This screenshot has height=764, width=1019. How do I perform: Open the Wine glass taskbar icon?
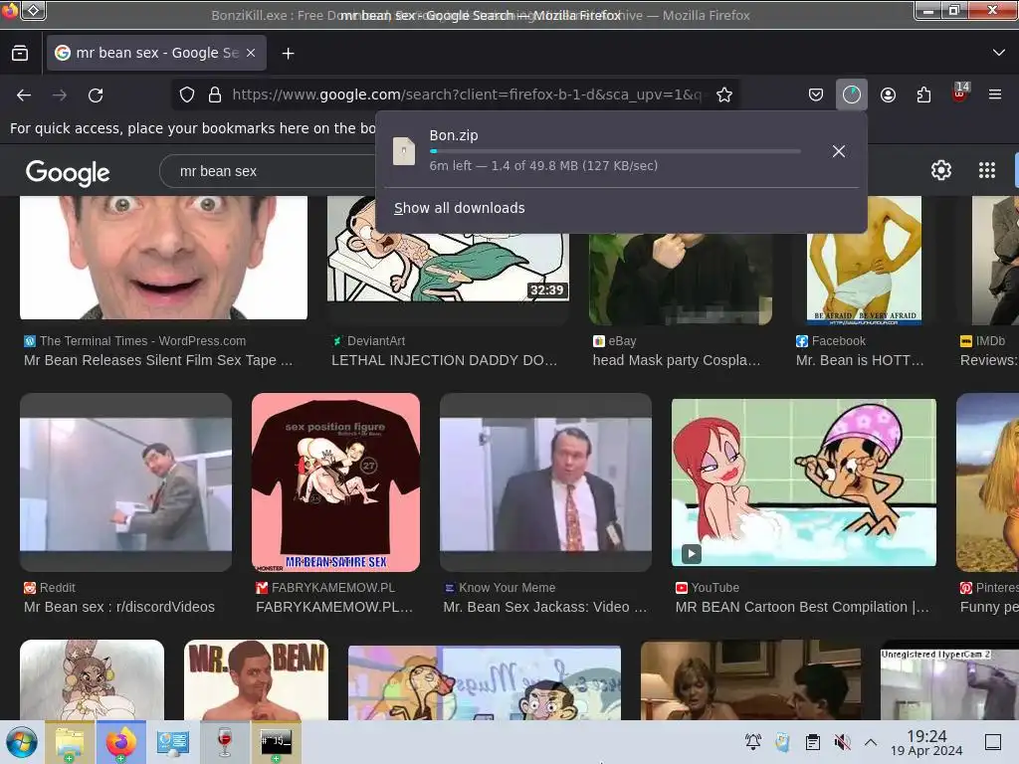coord(224,742)
